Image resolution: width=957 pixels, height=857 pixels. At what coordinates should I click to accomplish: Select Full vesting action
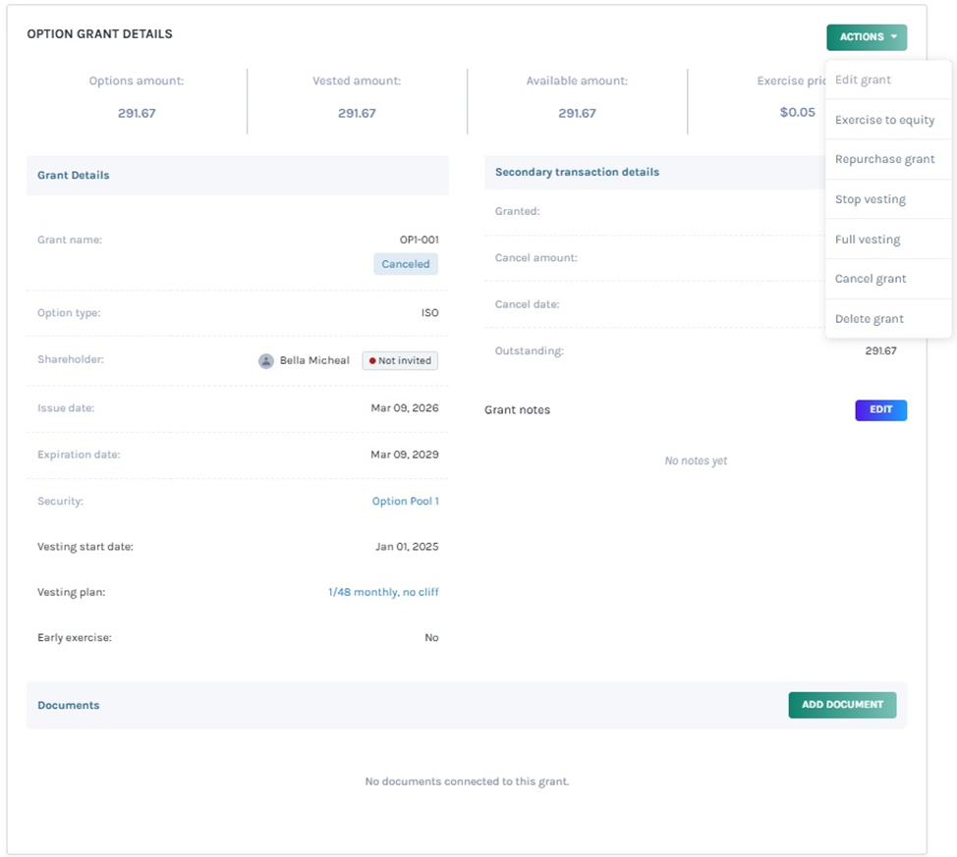[x=868, y=239]
